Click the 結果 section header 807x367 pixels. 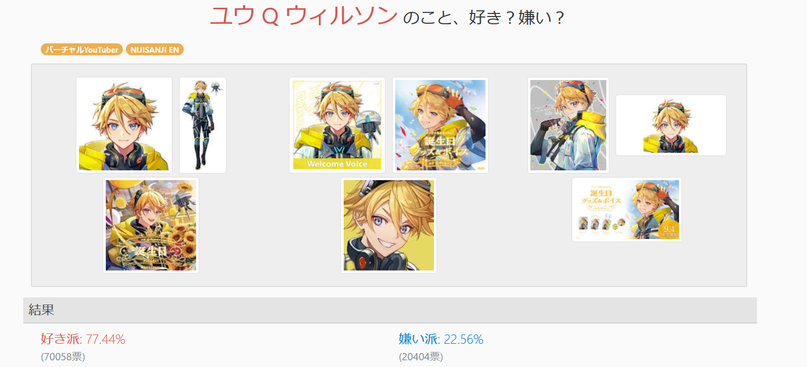coord(390,310)
